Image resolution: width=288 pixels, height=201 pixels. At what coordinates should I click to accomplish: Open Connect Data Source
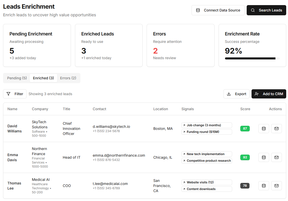coord(218,10)
